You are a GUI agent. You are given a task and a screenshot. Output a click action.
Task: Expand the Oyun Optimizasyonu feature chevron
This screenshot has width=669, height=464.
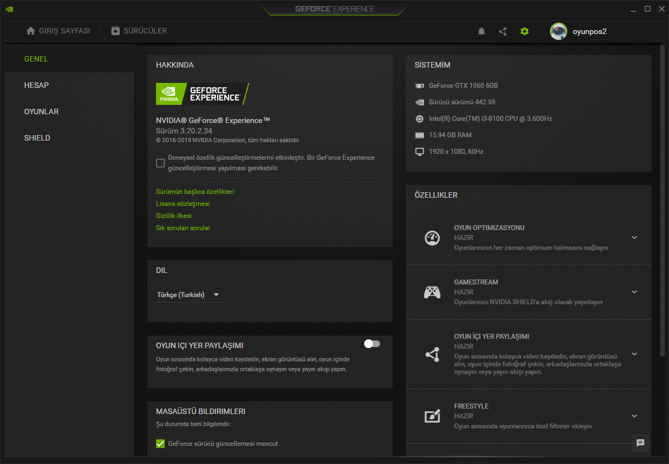click(x=634, y=238)
